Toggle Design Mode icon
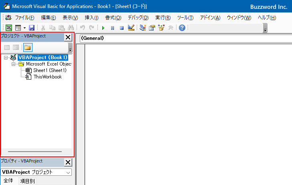The image size is (292, 185). (x=131, y=28)
